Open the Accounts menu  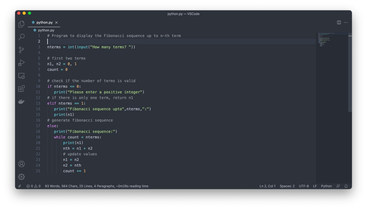(21, 164)
